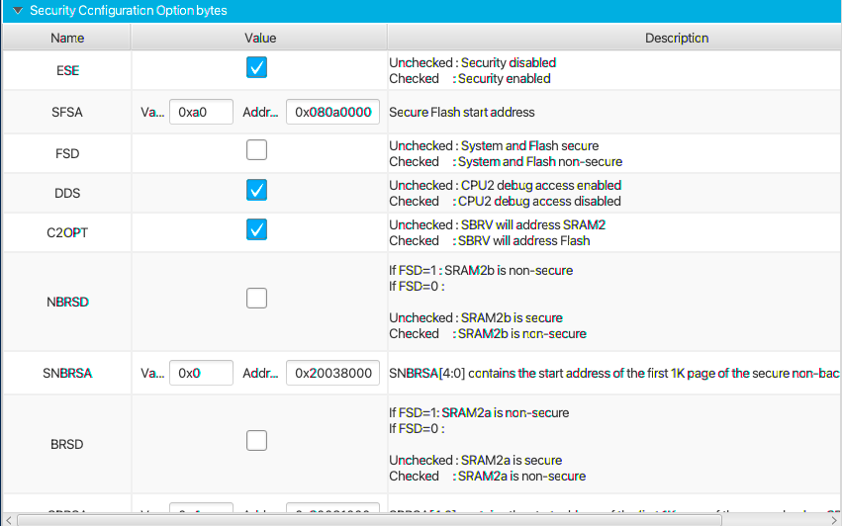
Task: Tick the BRSD checkbox
Action: [256, 441]
